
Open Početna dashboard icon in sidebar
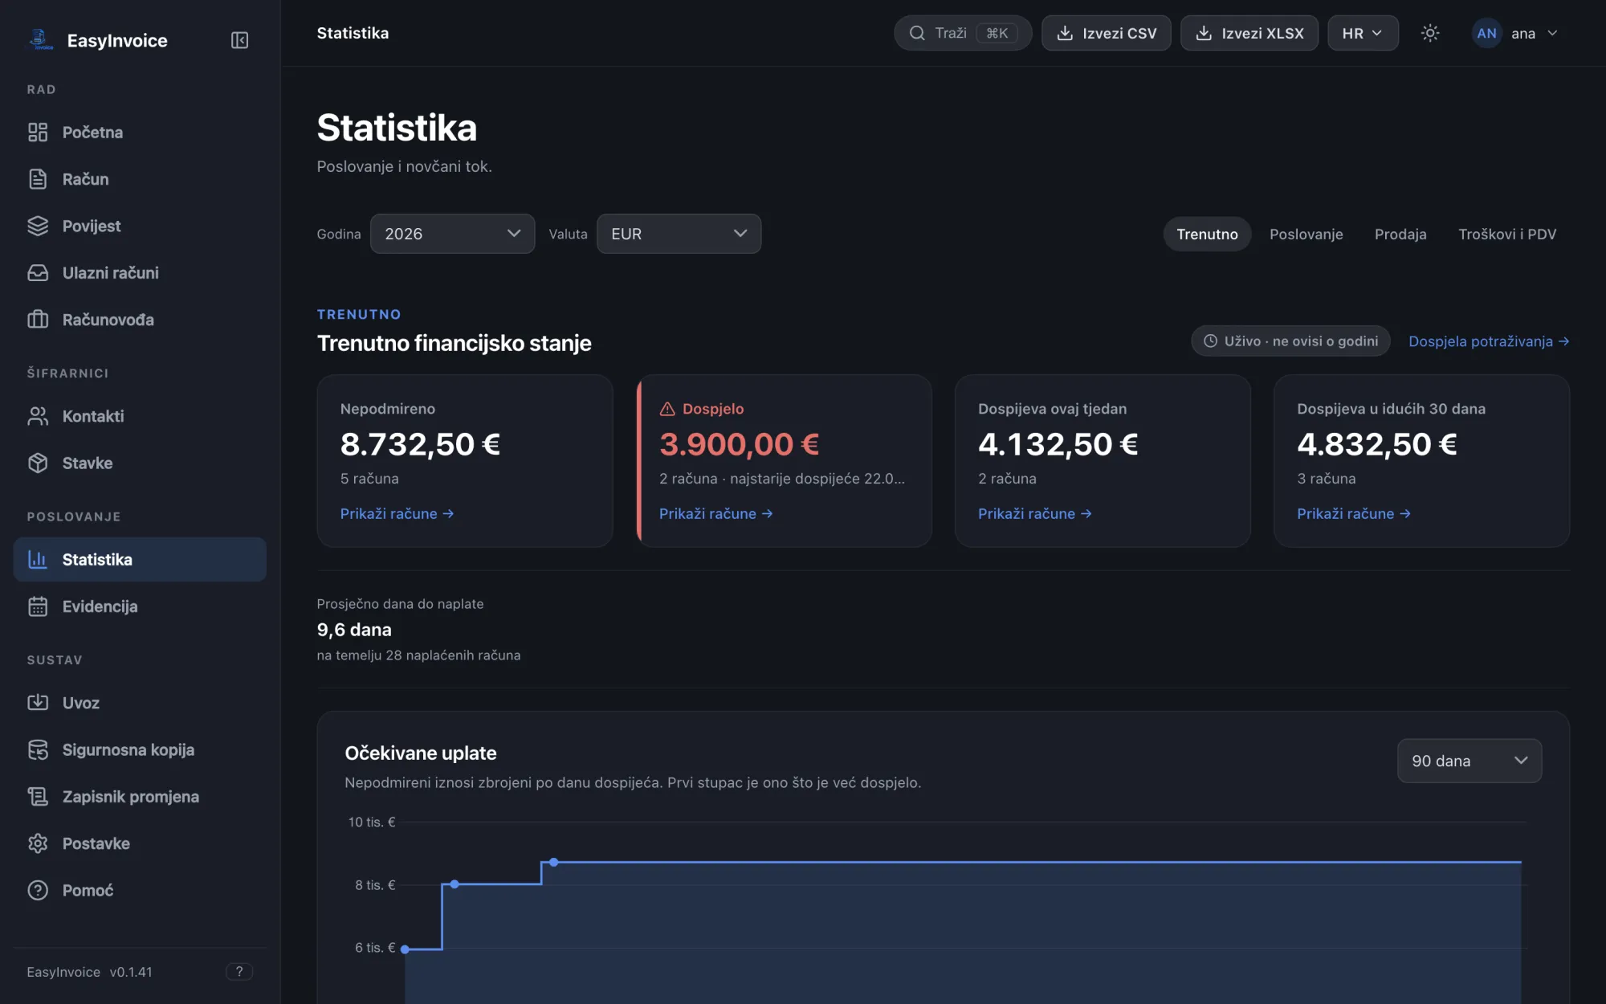tap(38, 132)
